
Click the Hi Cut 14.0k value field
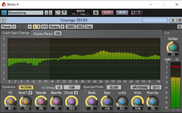138,108
